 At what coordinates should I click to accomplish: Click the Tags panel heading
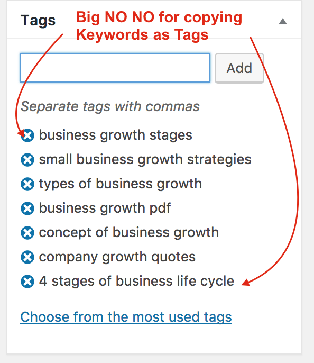click(38, 20)
